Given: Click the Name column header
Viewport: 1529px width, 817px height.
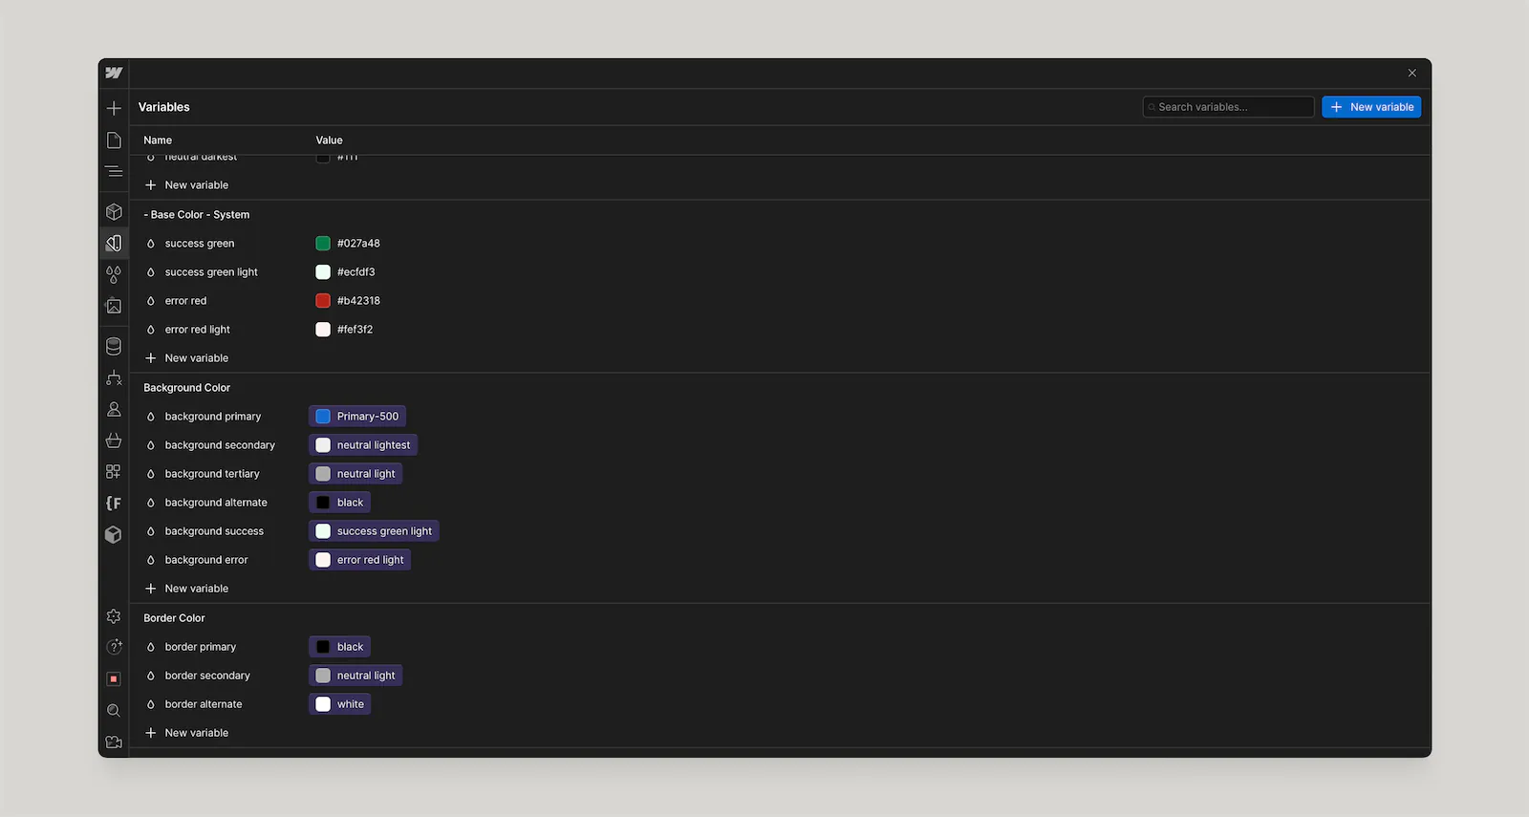Looking at the screenshot, I should click(x=158, y=140).
